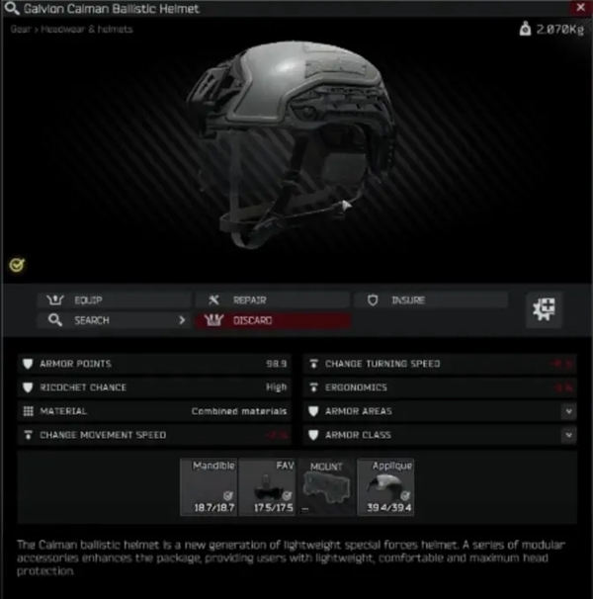Screen dimensions: 593x599
Task: Click the magnifier icon beside the item title
Action: [12, 8]
